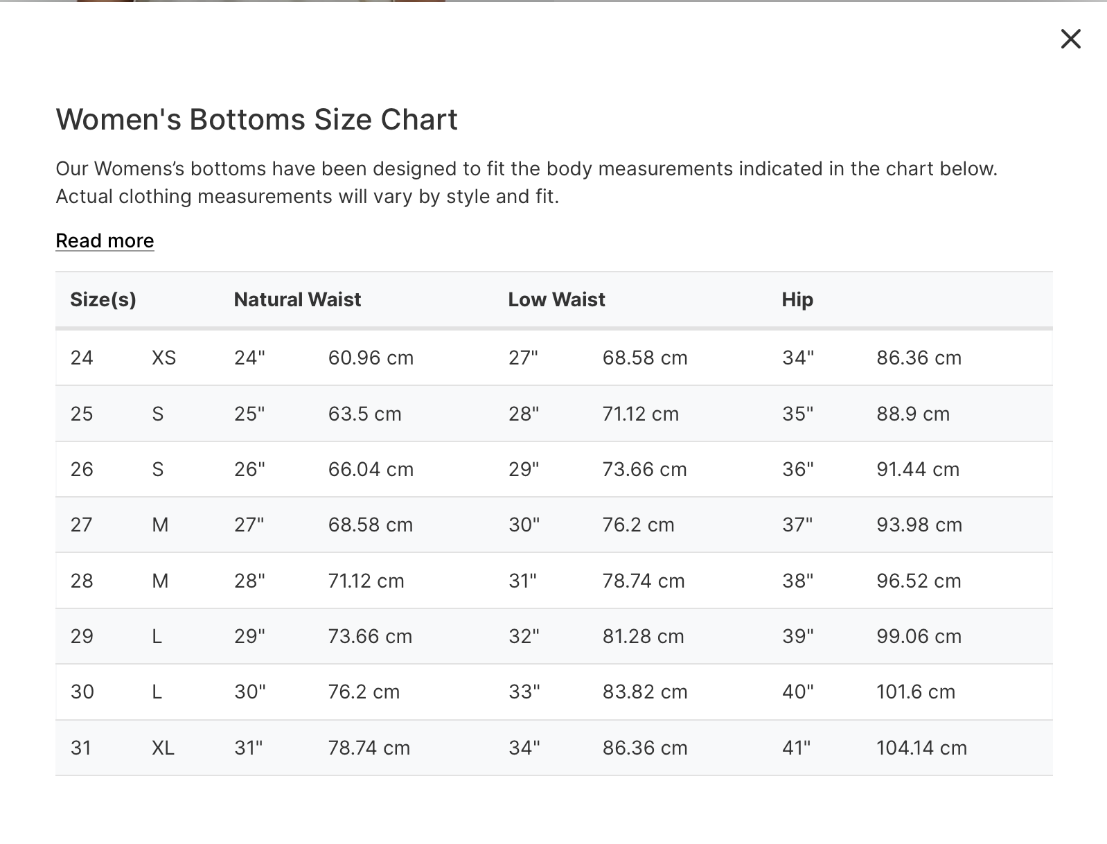Click the Natural Waist column header
The image size is (1107, 844).
(x=297, y=299)
